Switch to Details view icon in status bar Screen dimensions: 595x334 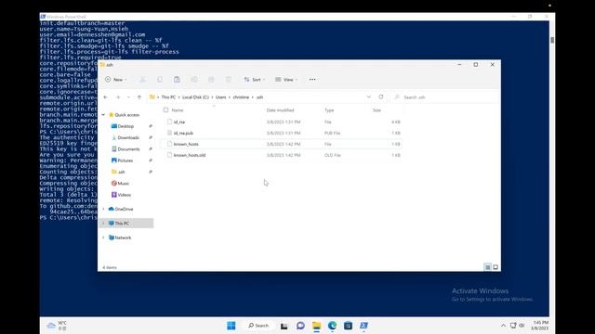[x=487, y=267]
